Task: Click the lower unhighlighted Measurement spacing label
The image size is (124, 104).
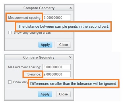Action: (x=24, y=67)
